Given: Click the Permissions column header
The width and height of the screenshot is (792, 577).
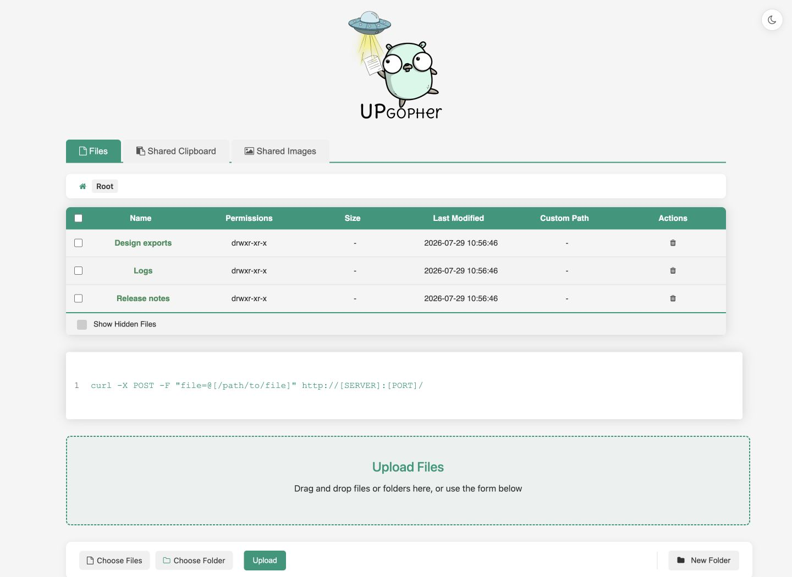Looking at the screenshot, I should click(249, 218).
